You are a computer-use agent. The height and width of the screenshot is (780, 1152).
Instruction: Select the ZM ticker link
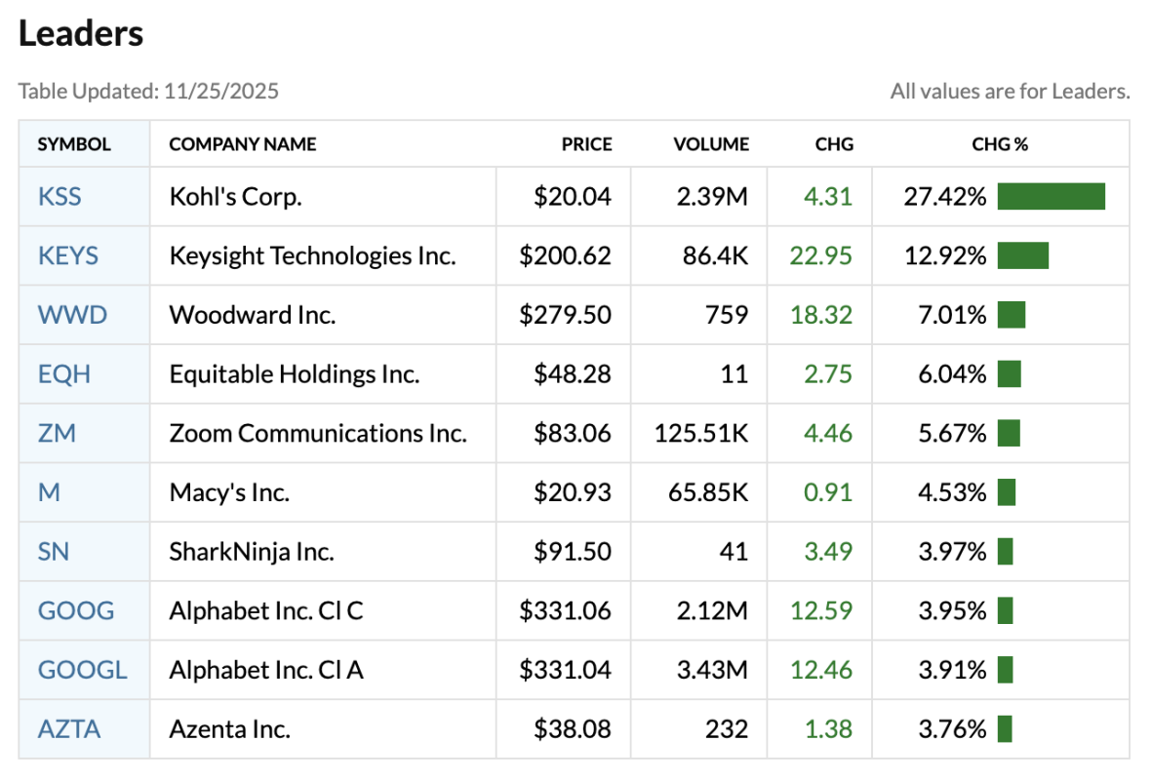point(57,433)
